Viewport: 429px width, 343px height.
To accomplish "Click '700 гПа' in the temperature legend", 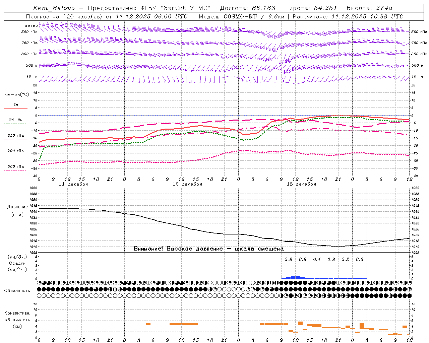I will (x=16, y=151).
